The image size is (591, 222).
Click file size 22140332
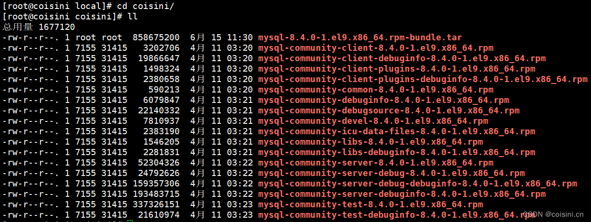click(x=159, y=111)
